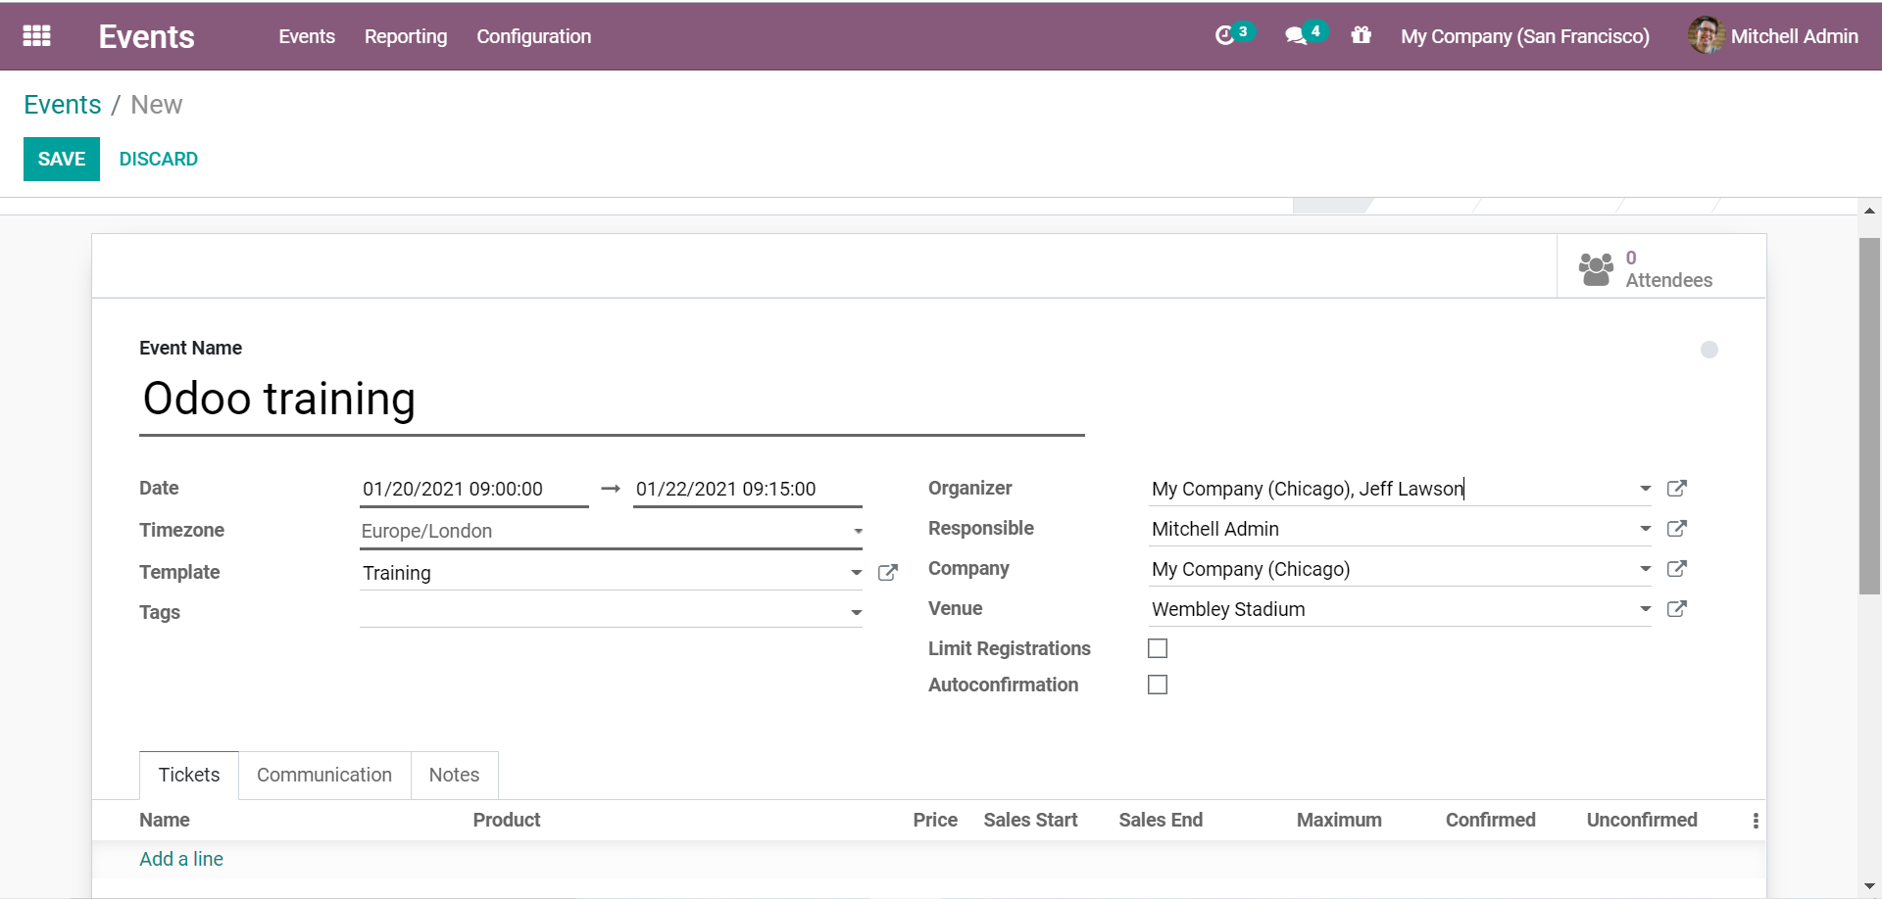Viewport: 1882px width, 899px height.
Task: Click the Confirmed column header
Action: pyautogui.click(x=1490, y=820)
